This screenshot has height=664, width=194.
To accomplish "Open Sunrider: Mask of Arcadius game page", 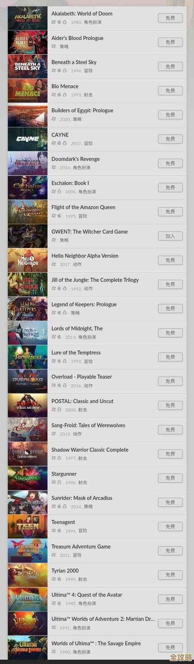I will point(82,498).
